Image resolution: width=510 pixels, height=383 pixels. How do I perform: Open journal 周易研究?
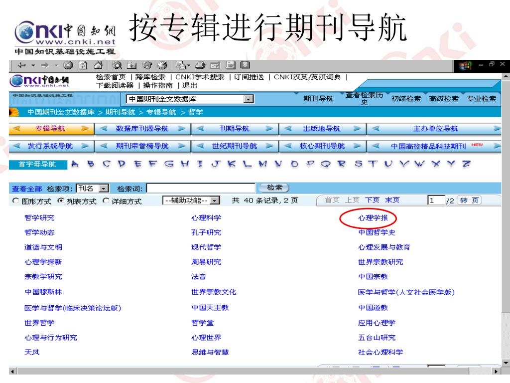tap(206, 262)
